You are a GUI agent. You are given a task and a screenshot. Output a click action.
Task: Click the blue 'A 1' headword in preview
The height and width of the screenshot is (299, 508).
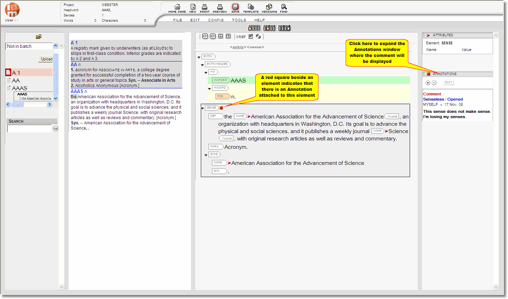point(74,43)
